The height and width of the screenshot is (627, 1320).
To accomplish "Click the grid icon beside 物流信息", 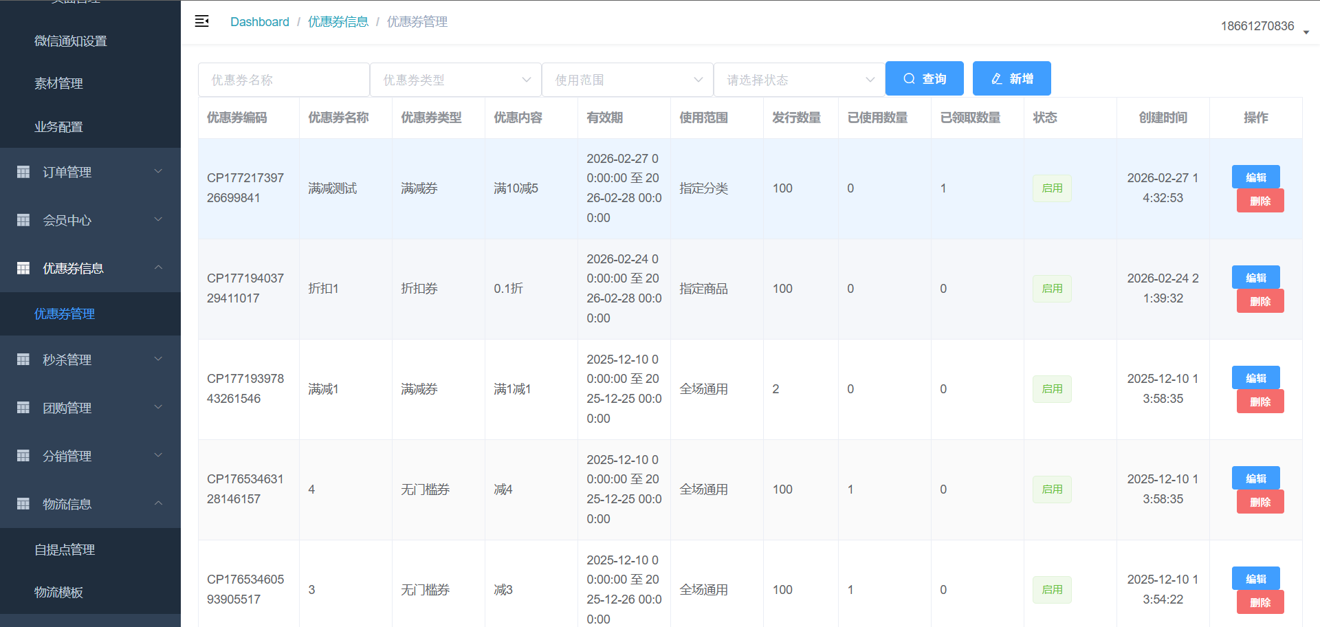I will [23, 504].
